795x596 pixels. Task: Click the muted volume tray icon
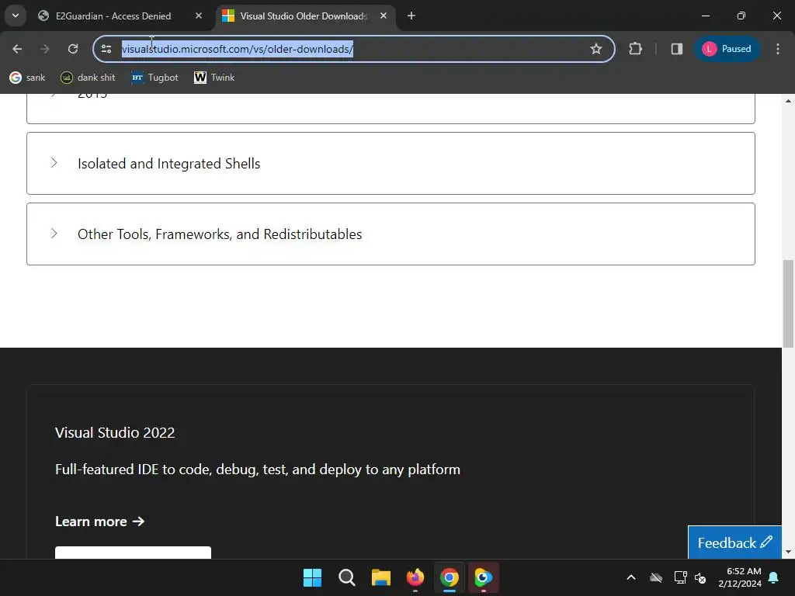[x=701, y=577]
